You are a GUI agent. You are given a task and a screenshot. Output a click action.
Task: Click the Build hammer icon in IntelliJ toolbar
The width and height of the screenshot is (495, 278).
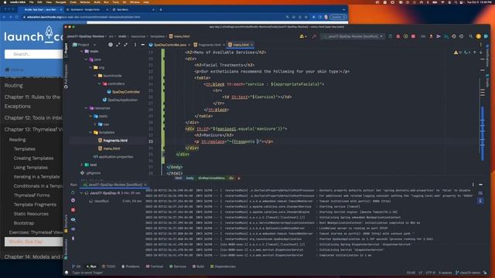[x=314, y=36]
